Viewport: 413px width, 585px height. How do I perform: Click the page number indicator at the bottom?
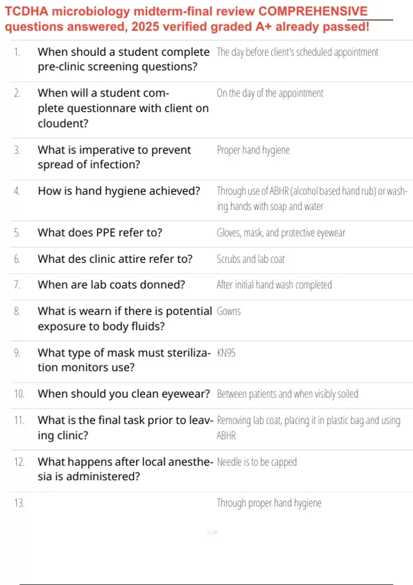point(212,533)
